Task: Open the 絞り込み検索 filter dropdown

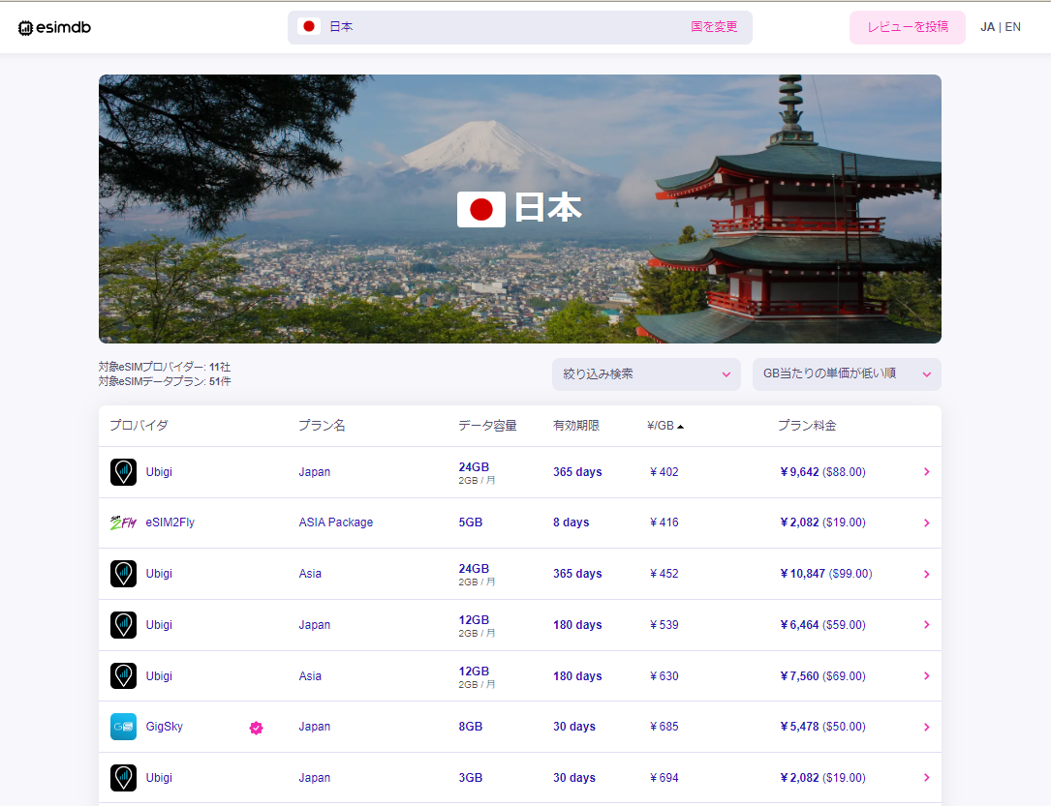Action: (646, 374)
